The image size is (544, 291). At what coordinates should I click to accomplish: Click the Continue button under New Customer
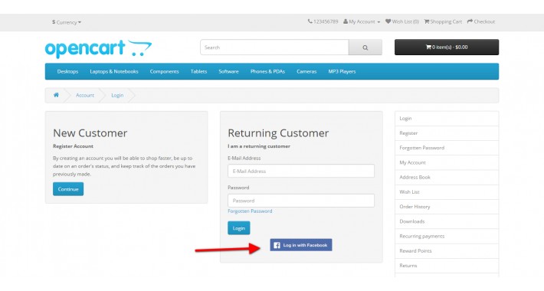point(68,189)
